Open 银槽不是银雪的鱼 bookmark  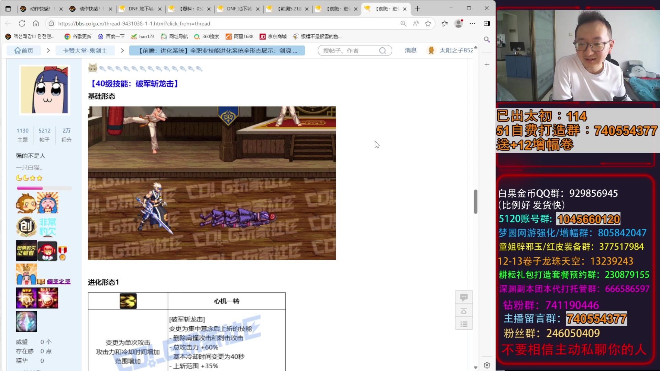point(317,36)
